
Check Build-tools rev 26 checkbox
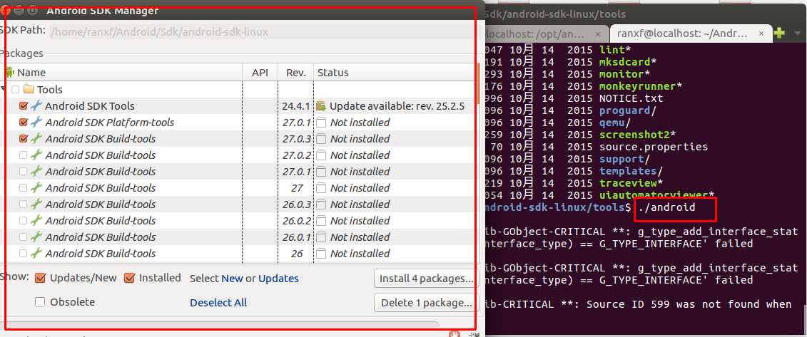coord(23,254)
